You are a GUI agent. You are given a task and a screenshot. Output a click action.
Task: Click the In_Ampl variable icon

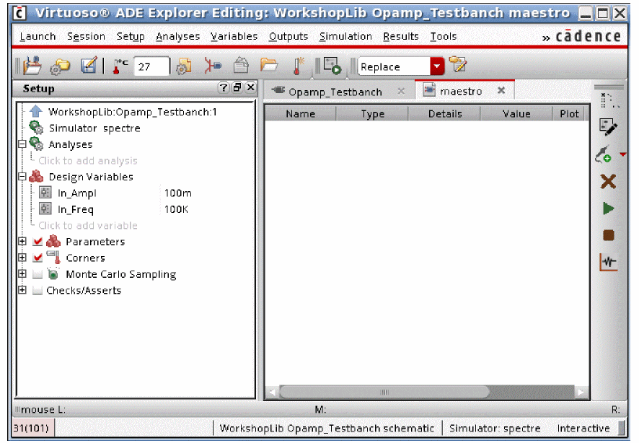(x=45, y=193)
